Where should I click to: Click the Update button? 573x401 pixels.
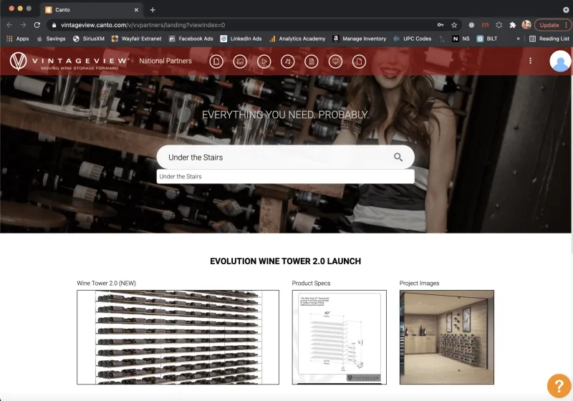click(552, 25)
